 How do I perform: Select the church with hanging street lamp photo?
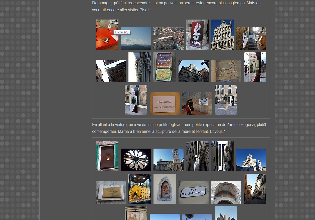tap(193, 71)
